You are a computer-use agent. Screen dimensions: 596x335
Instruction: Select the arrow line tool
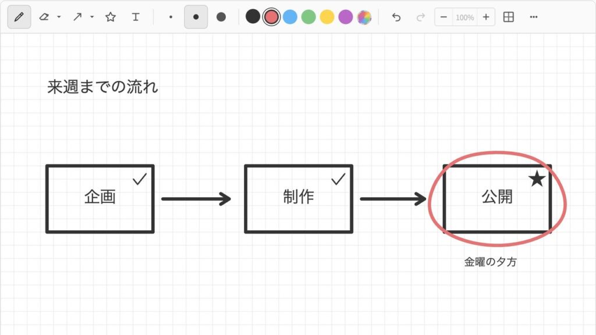[x=77, y=17]
